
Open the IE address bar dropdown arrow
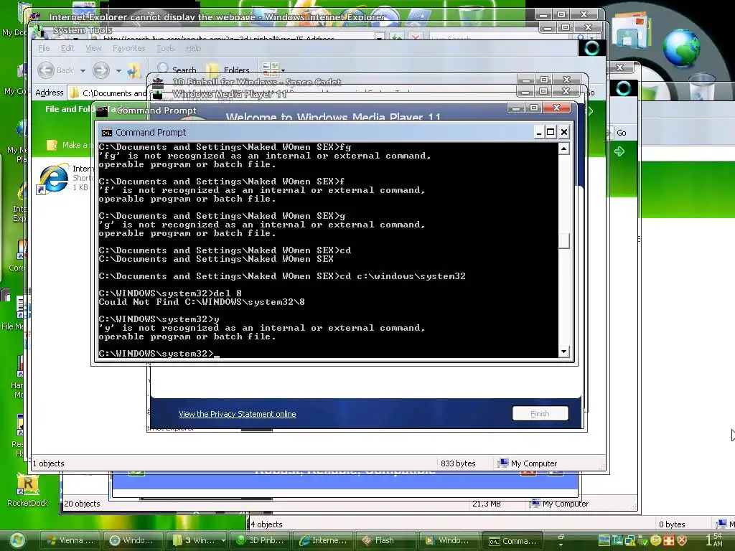coord(380,37)
